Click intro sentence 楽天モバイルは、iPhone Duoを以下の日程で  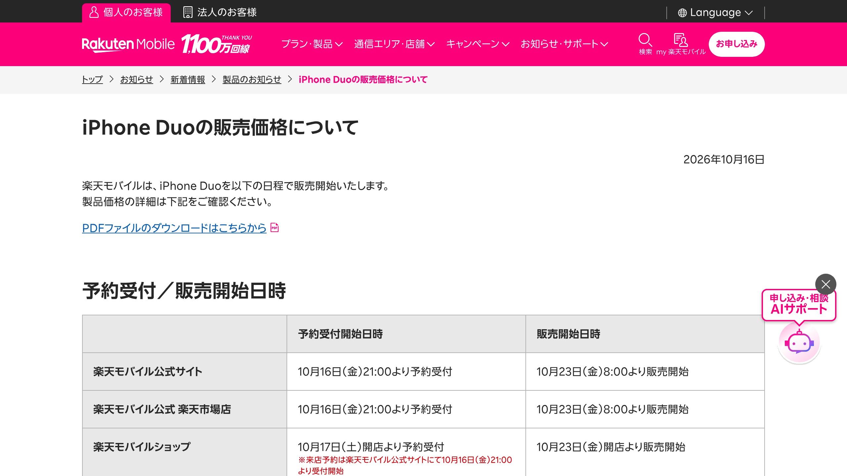(x=236, y=186)
